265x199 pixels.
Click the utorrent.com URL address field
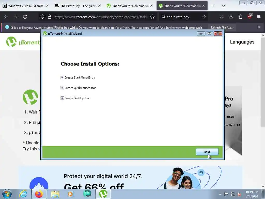click(101, 17)
